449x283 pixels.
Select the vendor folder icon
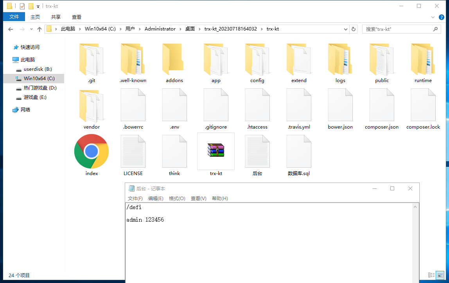[x=92, y=106]
